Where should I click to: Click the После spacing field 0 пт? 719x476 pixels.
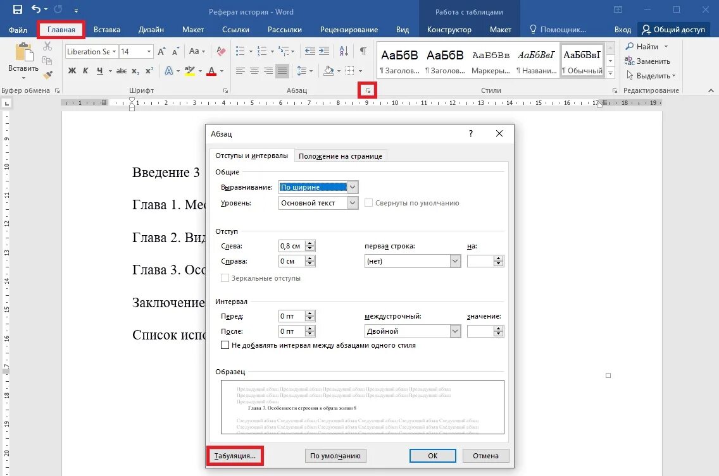click(292, 331)
